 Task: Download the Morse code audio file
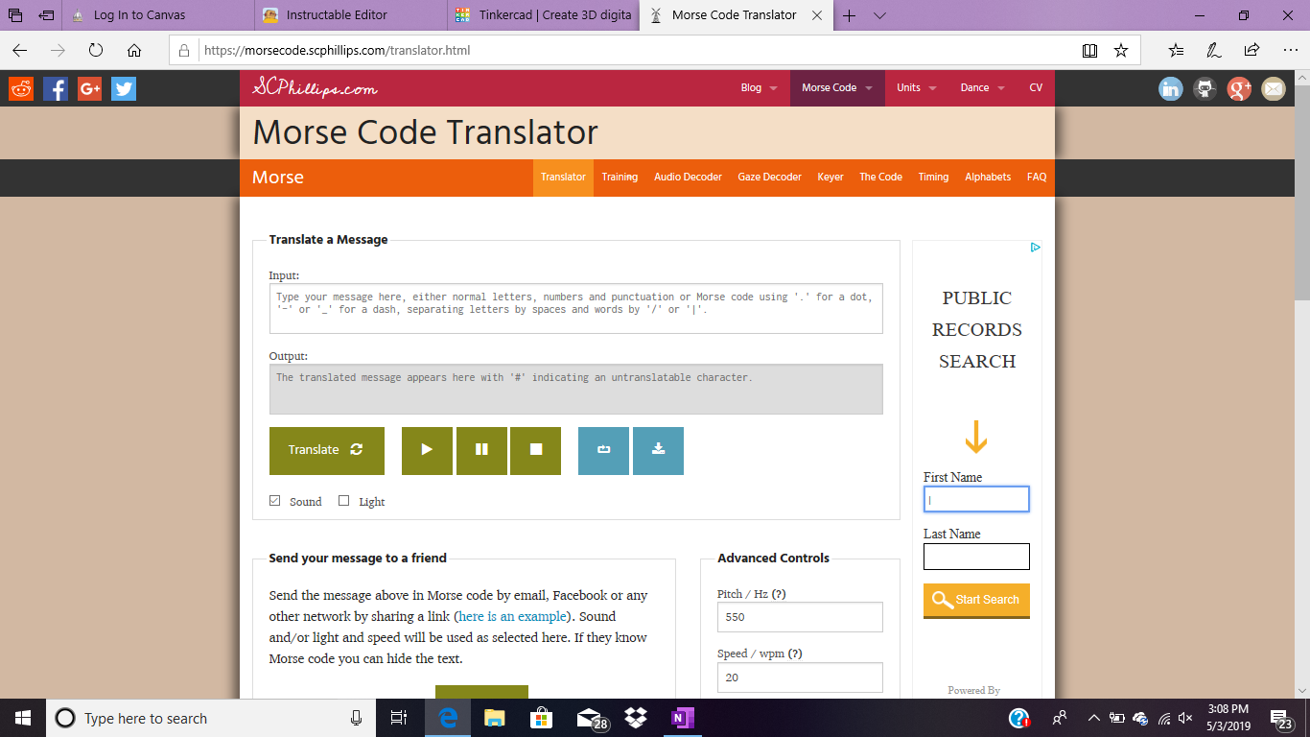coord(658,450)
